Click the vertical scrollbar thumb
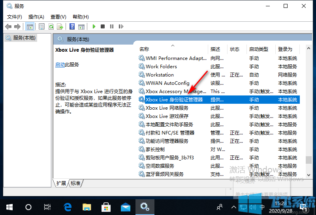The height and width of the screenshot is (215, 316). point(308,160)
